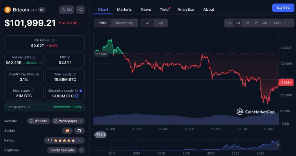Image resolution: width=296 pixels, height=156 pixels.
Task: Click the history 111 events badge
Action: tap(100, 135)
